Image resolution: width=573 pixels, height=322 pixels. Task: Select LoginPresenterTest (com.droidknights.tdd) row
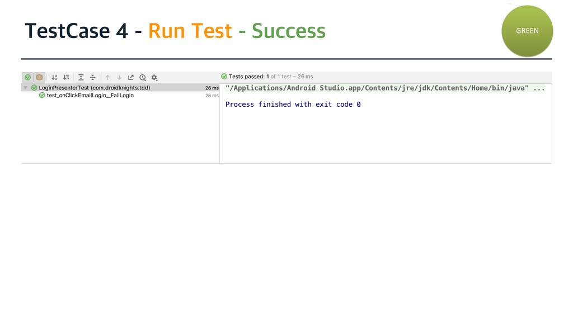[94, 88]
